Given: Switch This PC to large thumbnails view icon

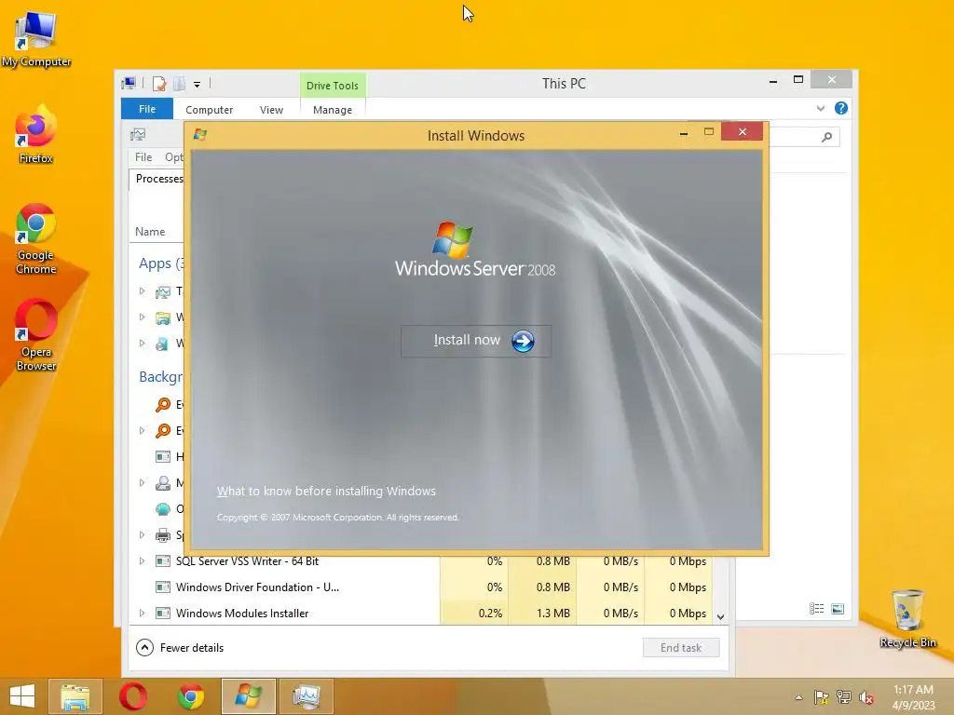Looking at the screenshot, I should [838, 608].
